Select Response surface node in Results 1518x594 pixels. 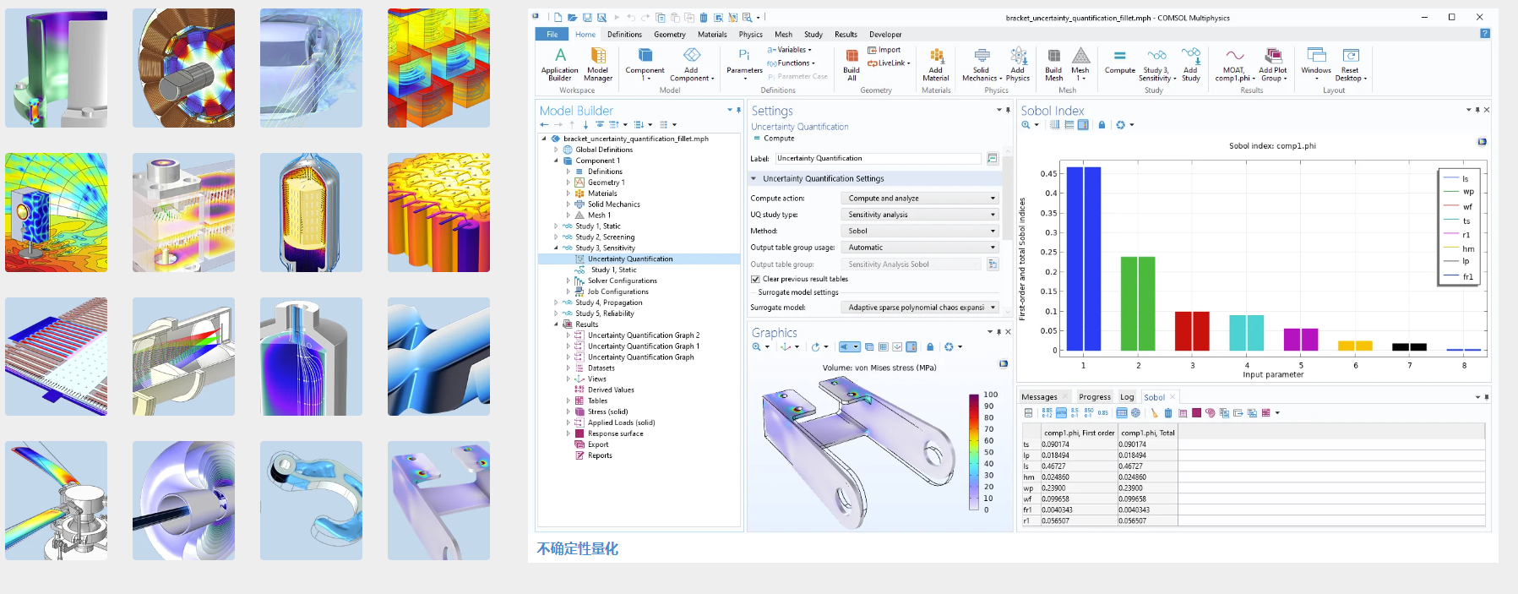coord(616,433)
